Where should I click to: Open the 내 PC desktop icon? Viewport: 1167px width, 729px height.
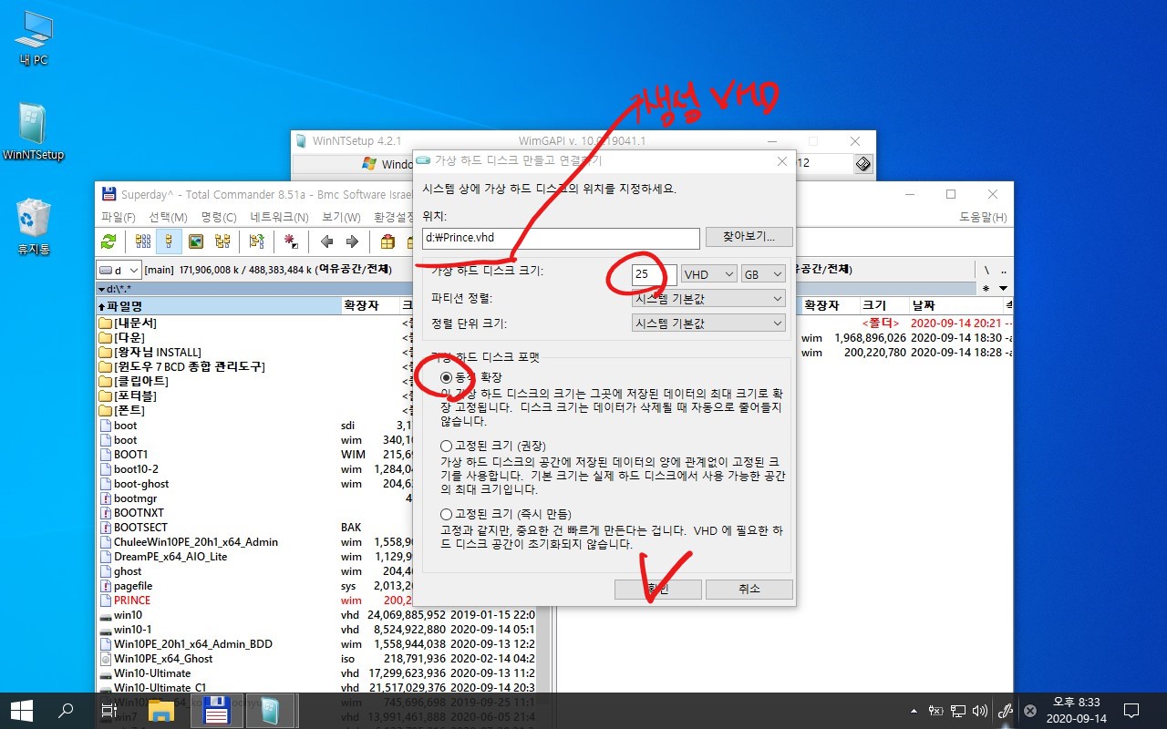(34, 39)
